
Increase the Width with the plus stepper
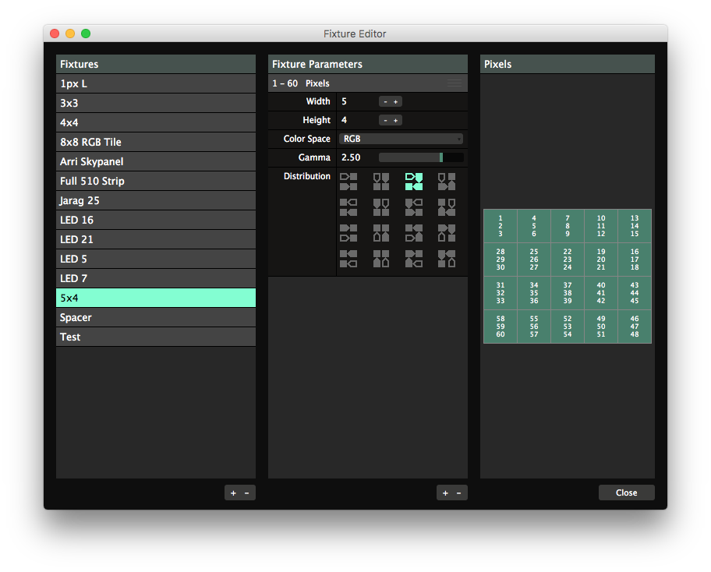(x=396, y=101)
